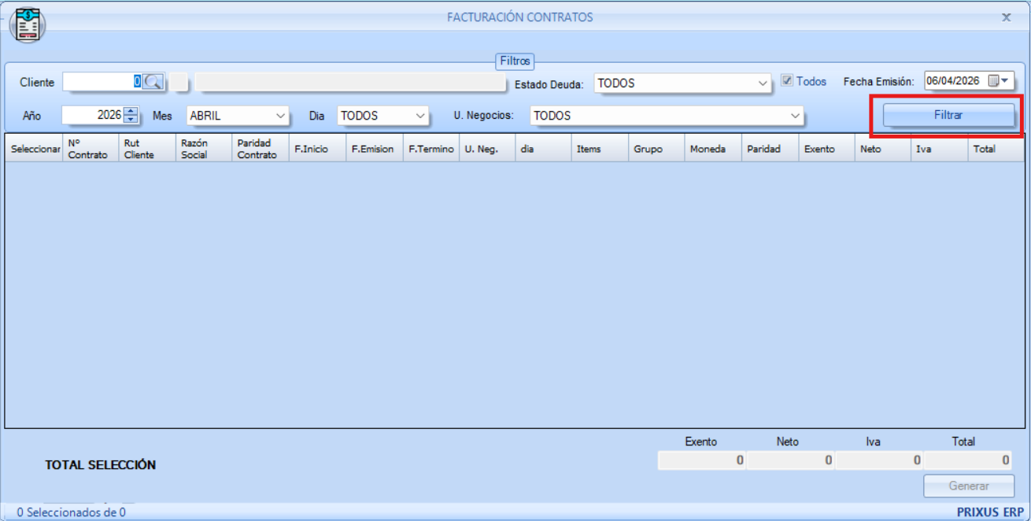This screenshot has height=521, width=1031.
Task: Click into the Cliente code field
Action: (101, 82)
